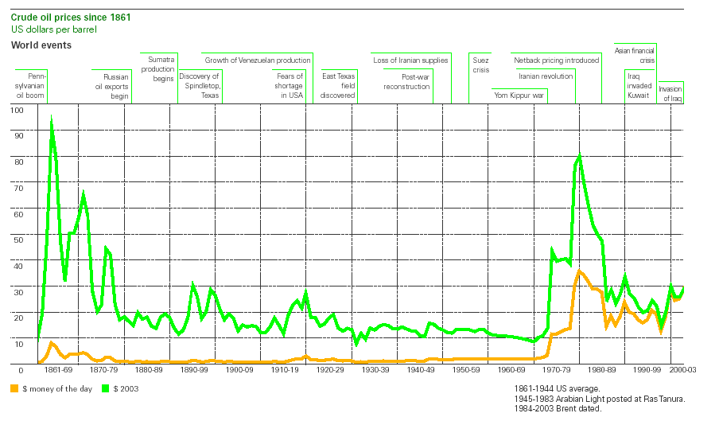Click the 'World events' heading

click(41, 45)
